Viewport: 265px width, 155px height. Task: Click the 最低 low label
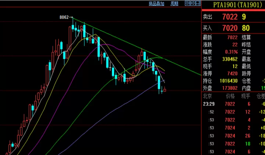point(246,66)
